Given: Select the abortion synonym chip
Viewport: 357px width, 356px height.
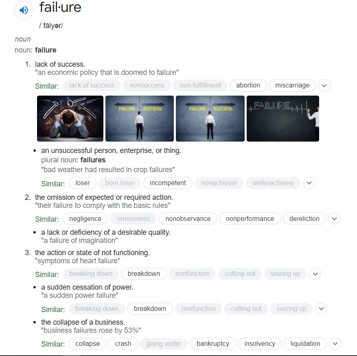Looking at the screenshot, I should 248,85.
